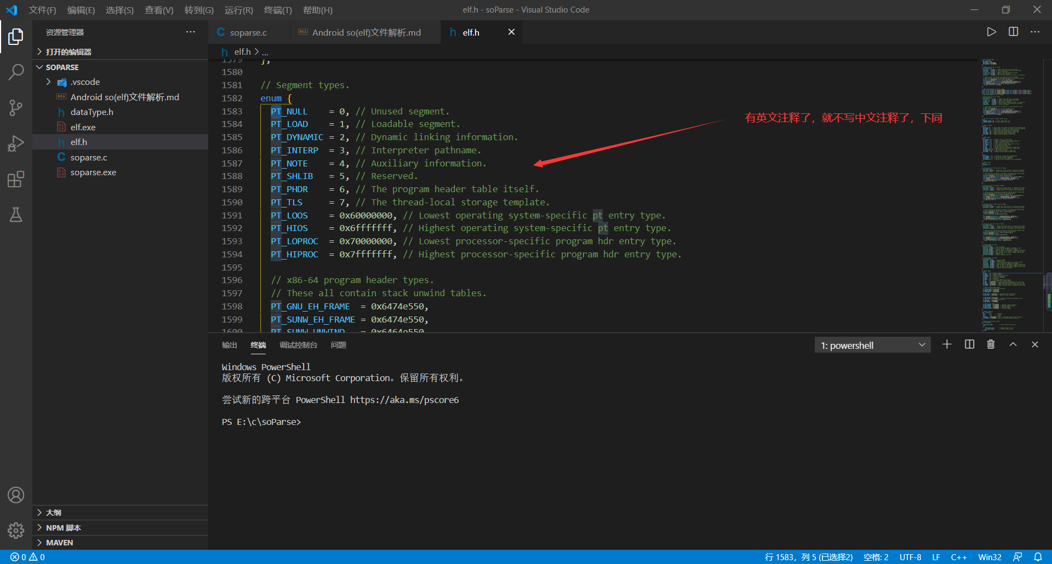Click the feedback icon in status bar
The image size is (1052, 564).
click(1017, 557)
